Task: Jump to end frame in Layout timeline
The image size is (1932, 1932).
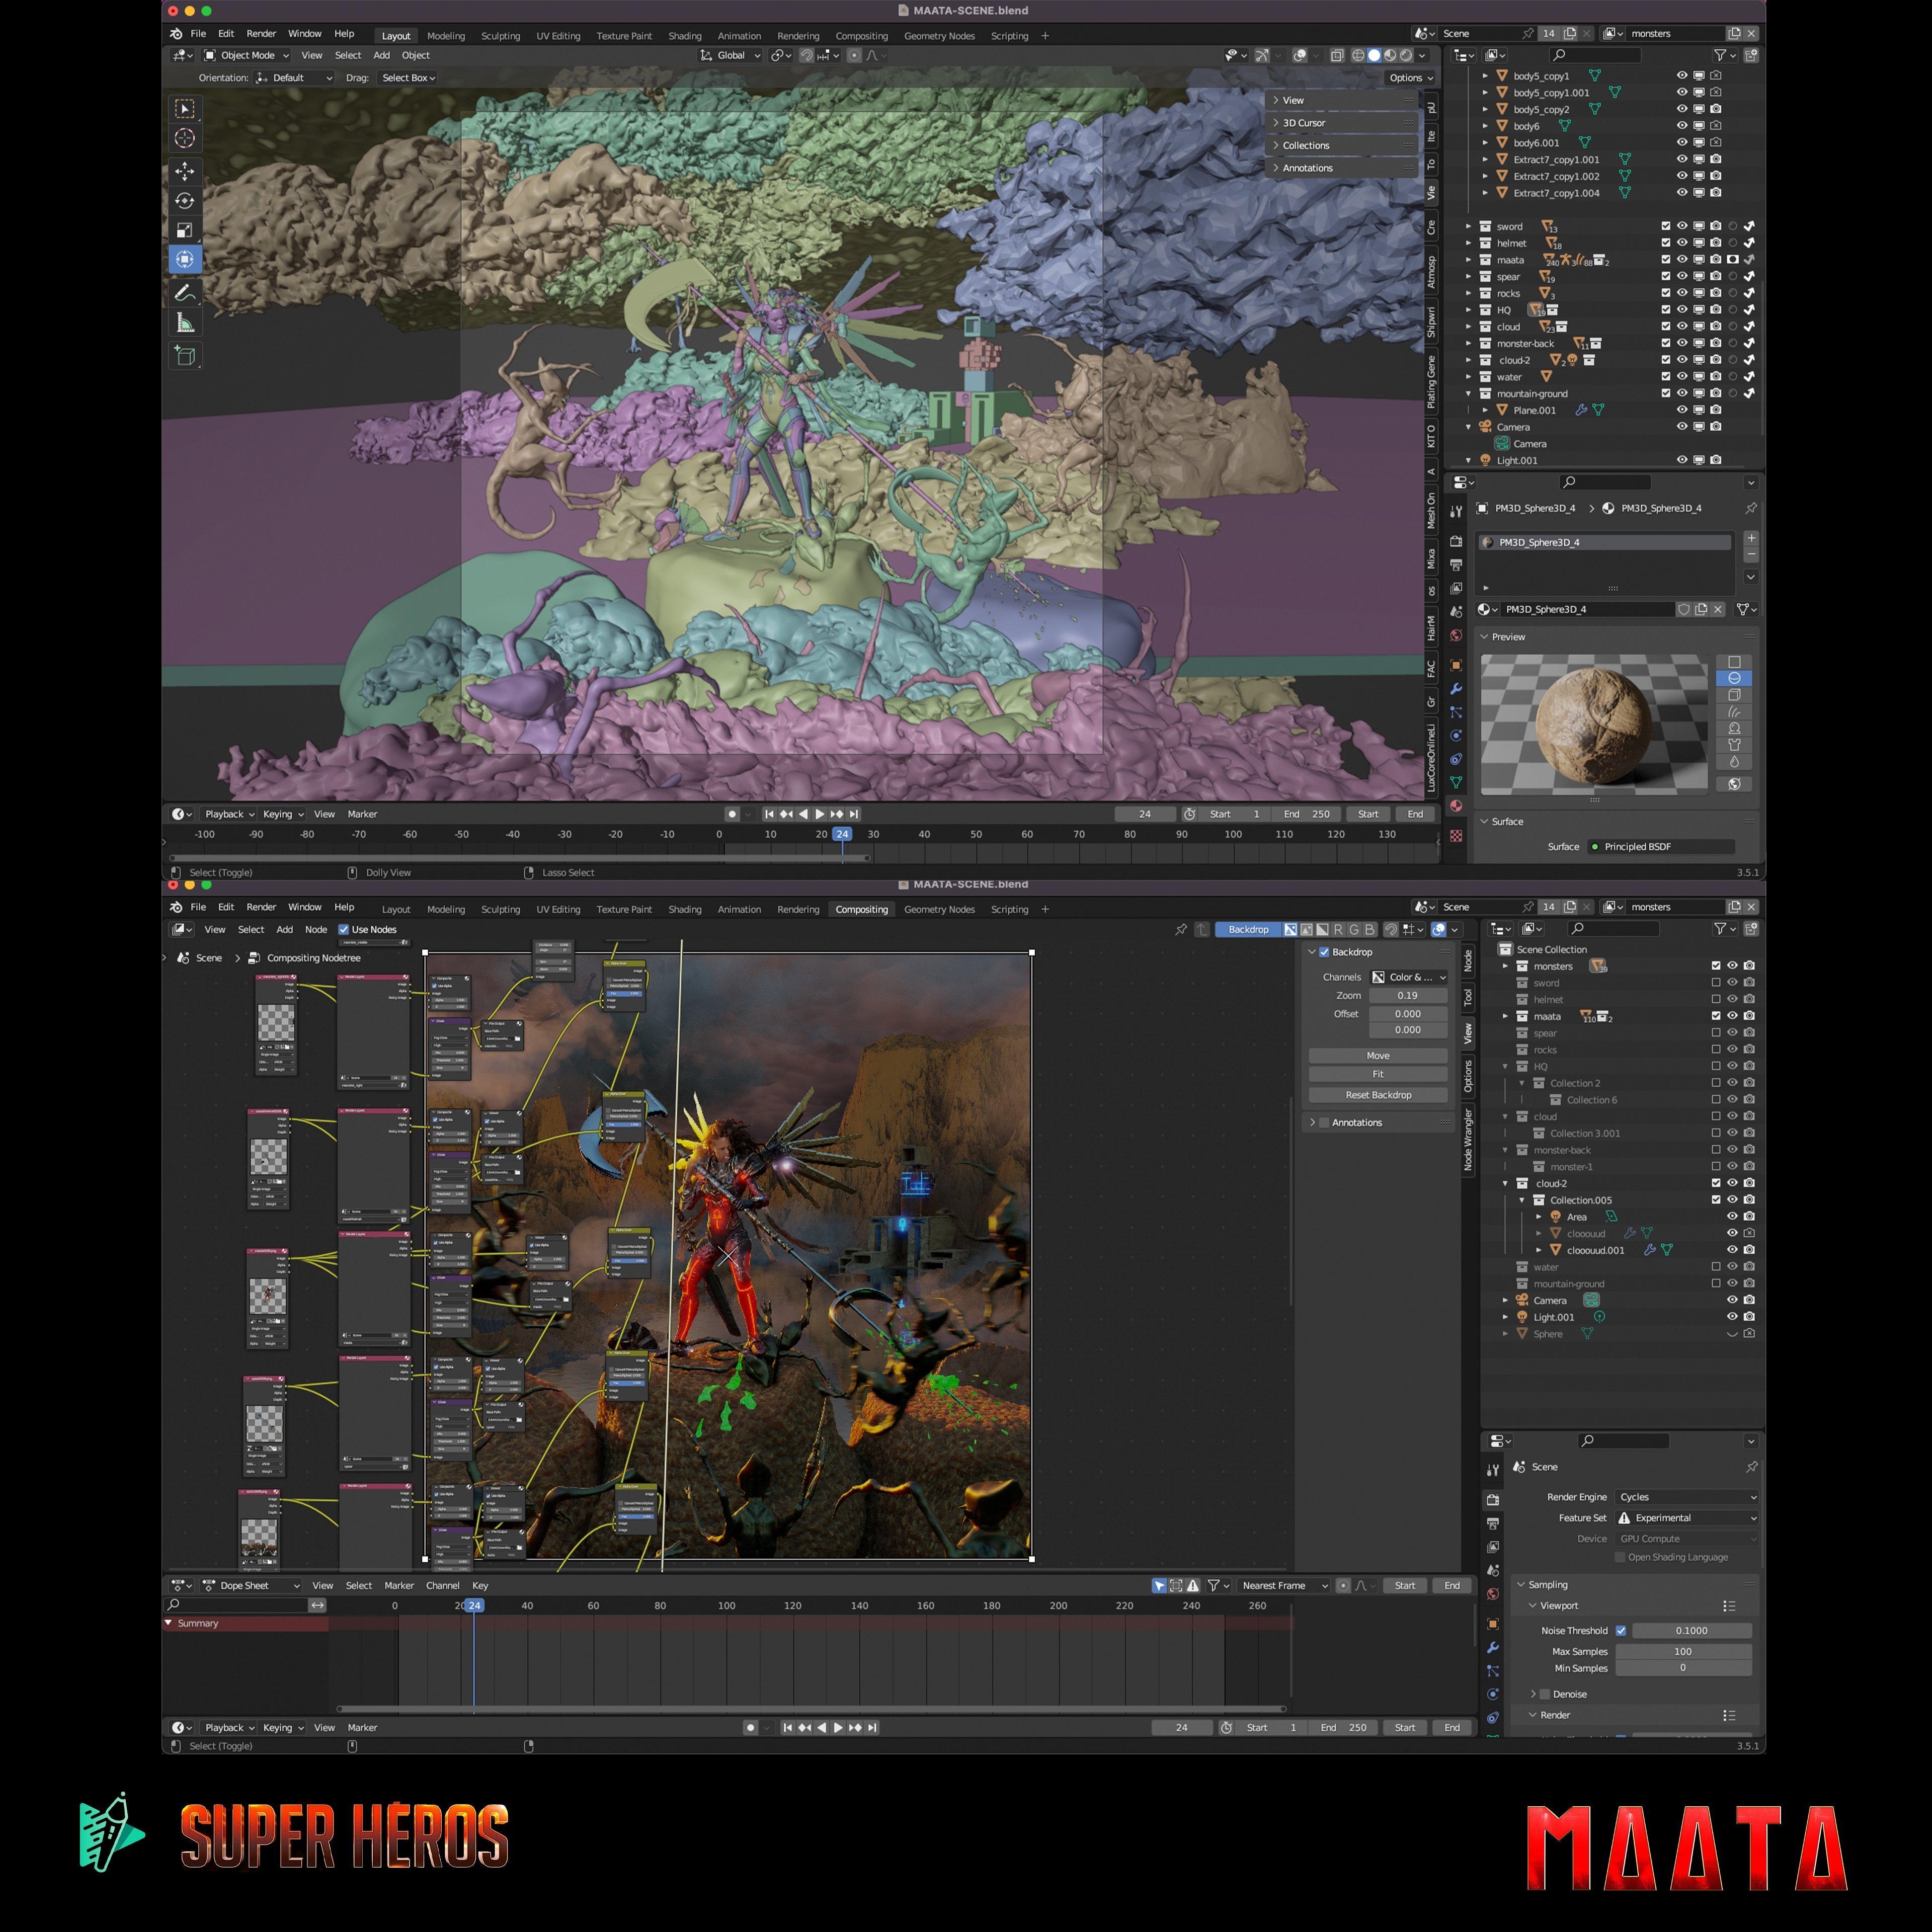Action: coord(854,814)
